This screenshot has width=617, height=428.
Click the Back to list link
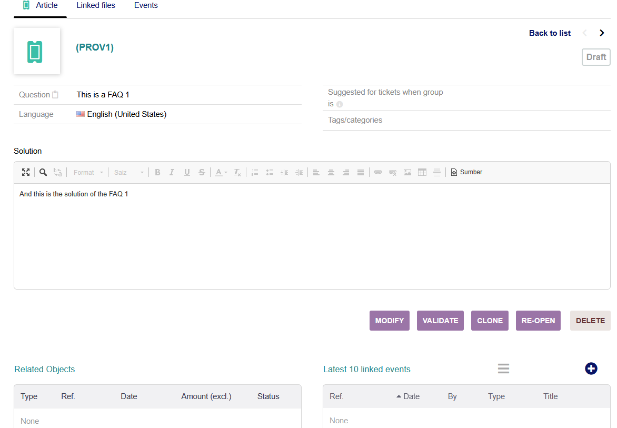coord(550,33)
